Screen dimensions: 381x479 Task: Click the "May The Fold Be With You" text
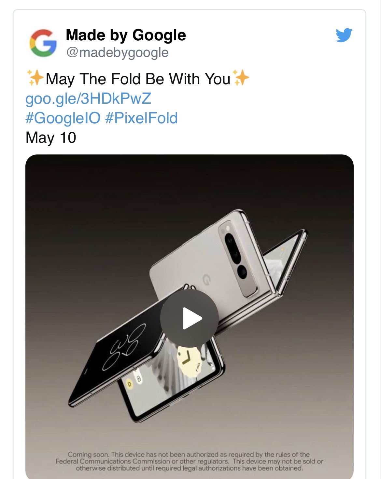pyautogui.click(x=138, y=79)
